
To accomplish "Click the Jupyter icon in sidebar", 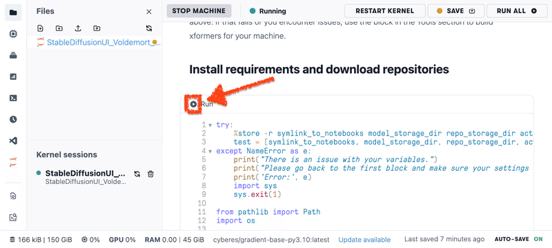I will point(13,162).
